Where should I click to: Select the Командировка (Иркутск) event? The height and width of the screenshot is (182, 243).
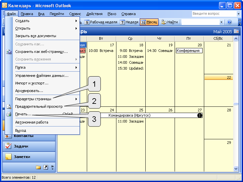coord(130,115)
